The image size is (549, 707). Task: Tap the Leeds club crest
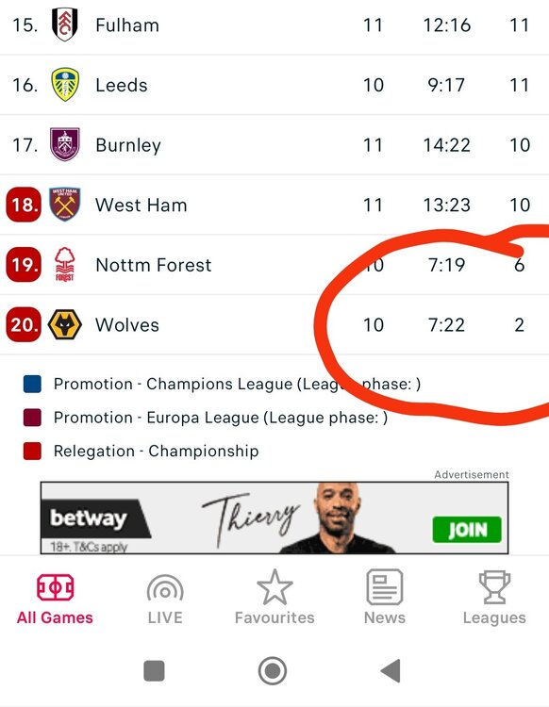coord(65,84)
